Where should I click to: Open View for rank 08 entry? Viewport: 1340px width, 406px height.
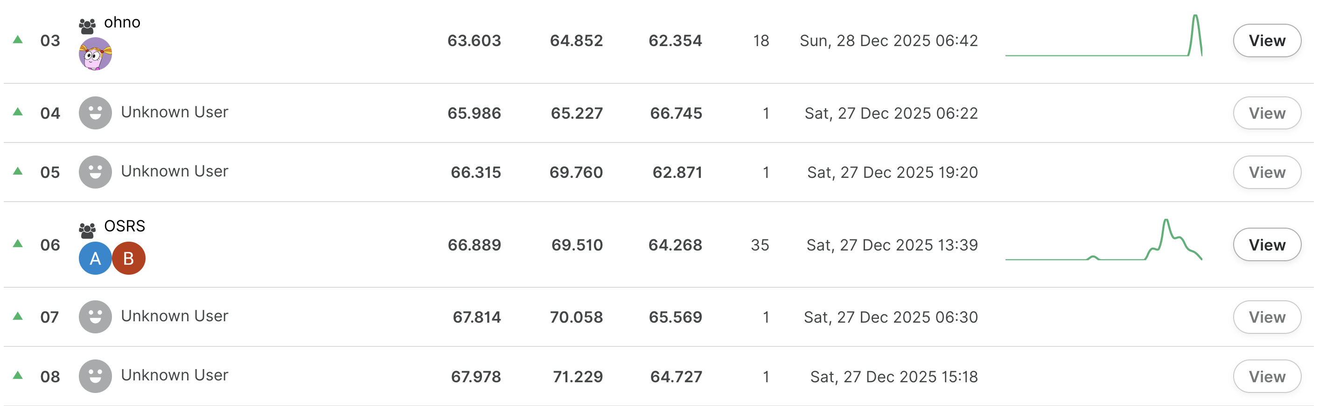pos(1267,376)
